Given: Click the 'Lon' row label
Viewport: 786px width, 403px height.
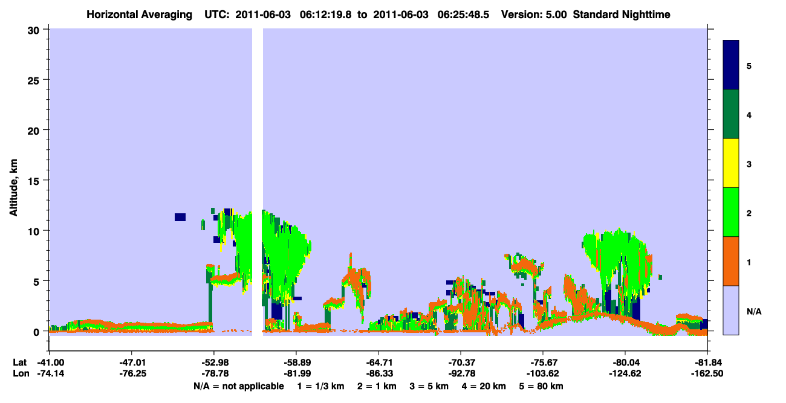Looking at the screenshot, I should coord(20,373).
